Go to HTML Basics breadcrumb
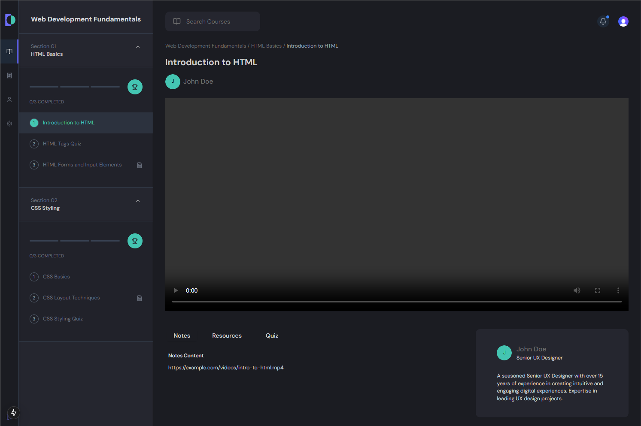This screenshot has width=641, height=426. [x=266, y=46]
